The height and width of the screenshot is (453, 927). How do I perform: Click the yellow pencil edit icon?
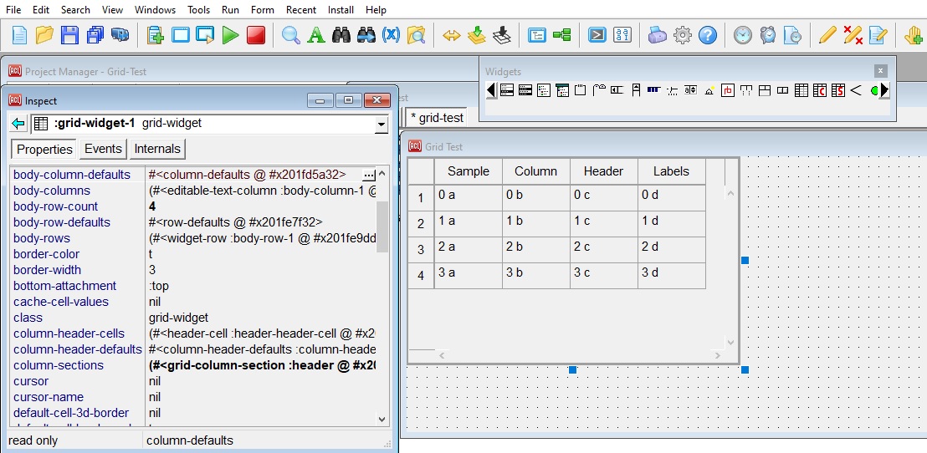[827, 35]
